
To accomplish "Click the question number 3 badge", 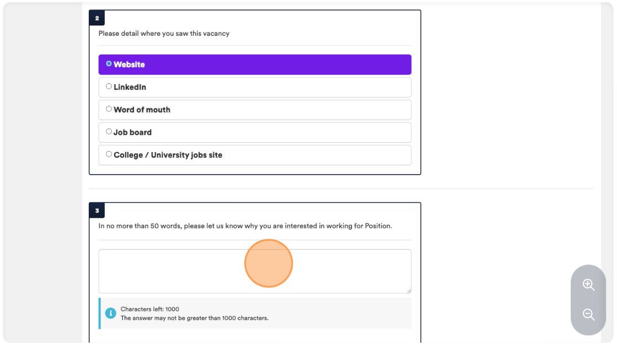I will click(97, 211).
